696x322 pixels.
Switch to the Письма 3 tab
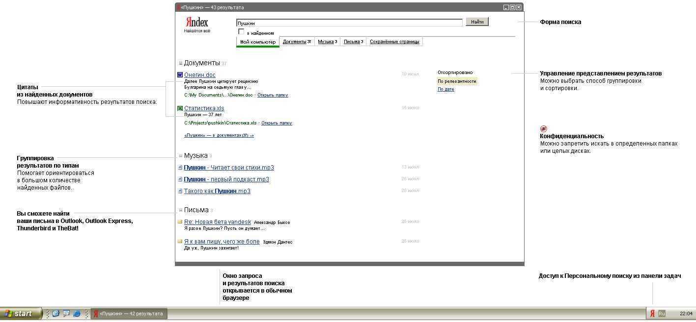point(353,42)
